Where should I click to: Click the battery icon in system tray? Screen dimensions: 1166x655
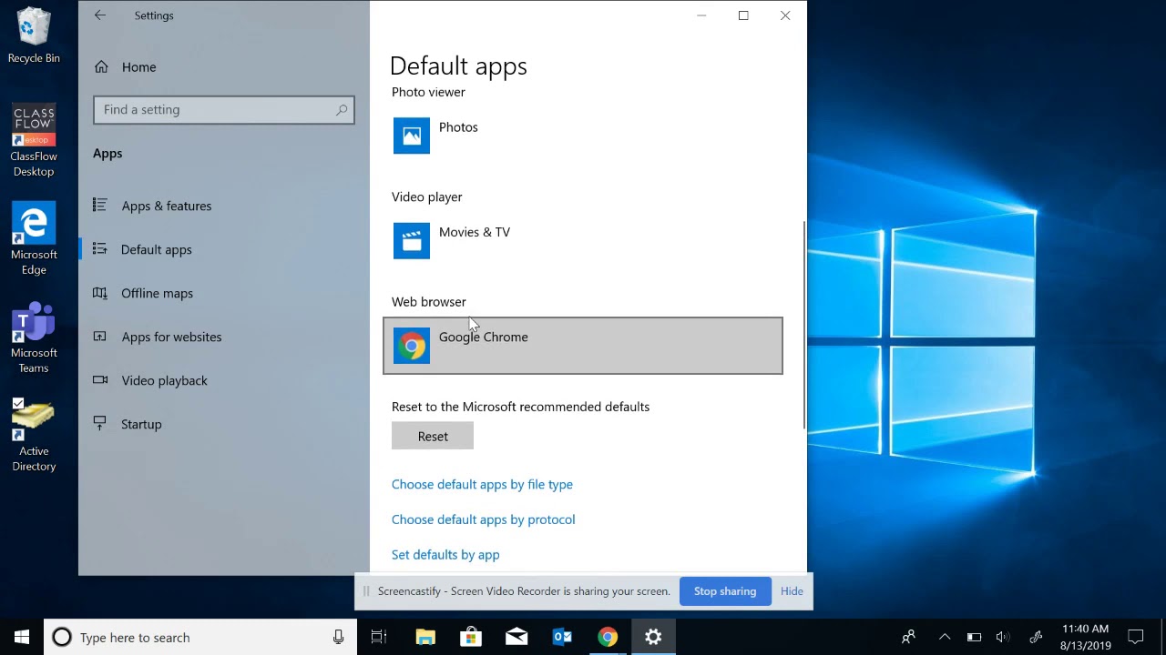[x=974, y=637]
